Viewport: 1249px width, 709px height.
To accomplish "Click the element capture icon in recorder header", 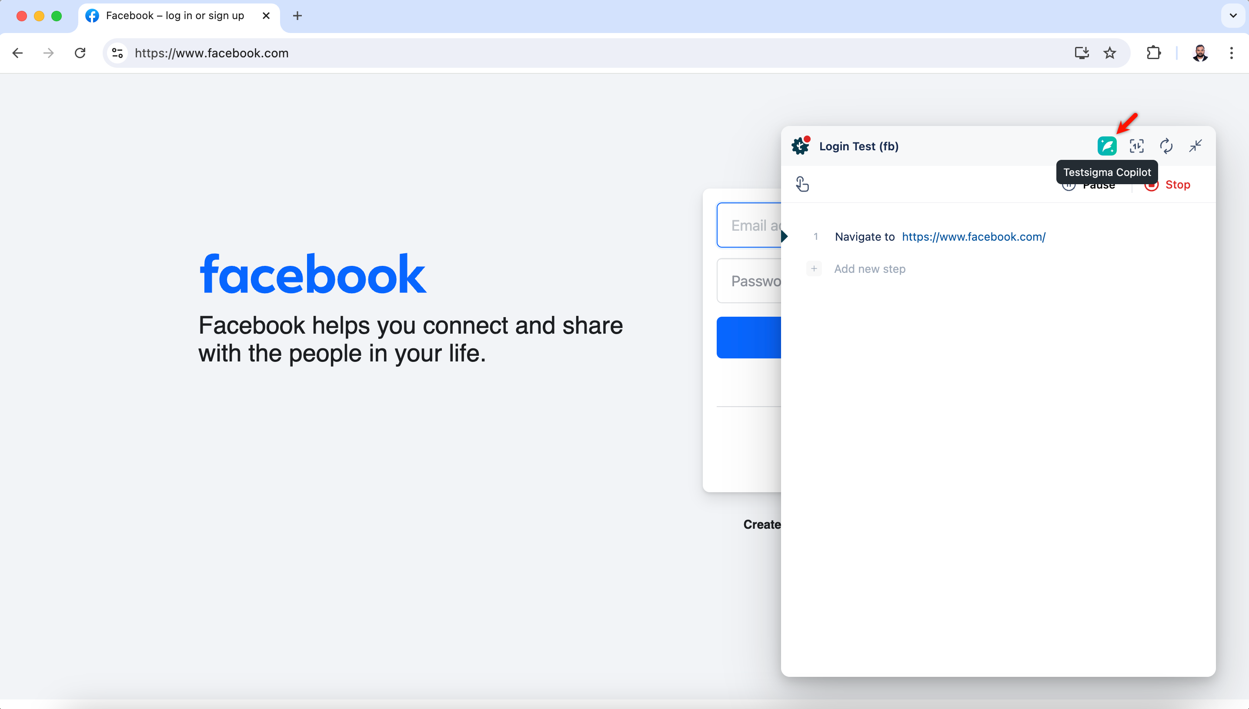I will (x=1136, y=146).
